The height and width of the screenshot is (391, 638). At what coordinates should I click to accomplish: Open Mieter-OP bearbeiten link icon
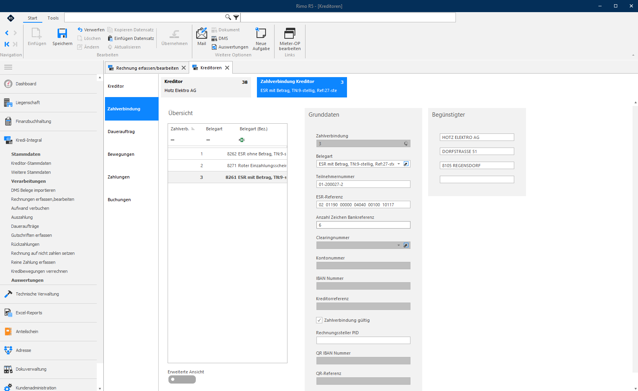coord(290,33)
